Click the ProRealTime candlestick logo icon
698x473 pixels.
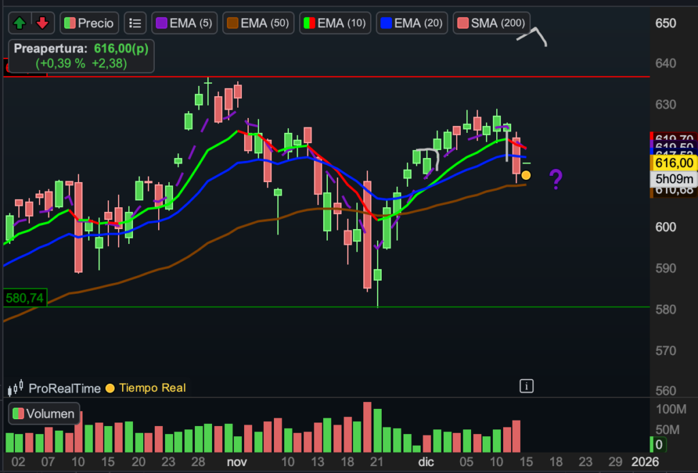[16, 388]
